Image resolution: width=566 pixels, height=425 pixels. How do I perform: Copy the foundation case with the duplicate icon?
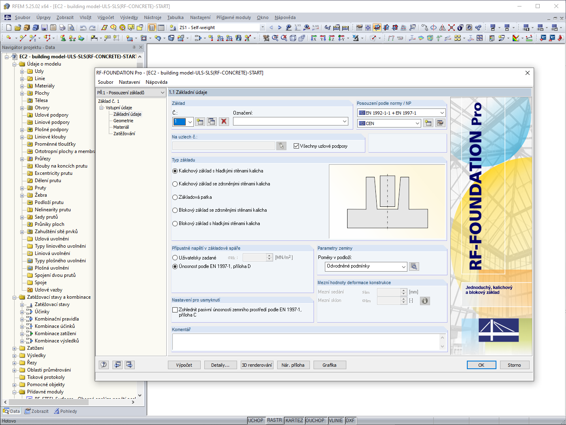pyautogui.click(x=212, y=121)
